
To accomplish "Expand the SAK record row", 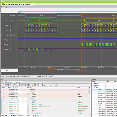I will click(28, 111).
